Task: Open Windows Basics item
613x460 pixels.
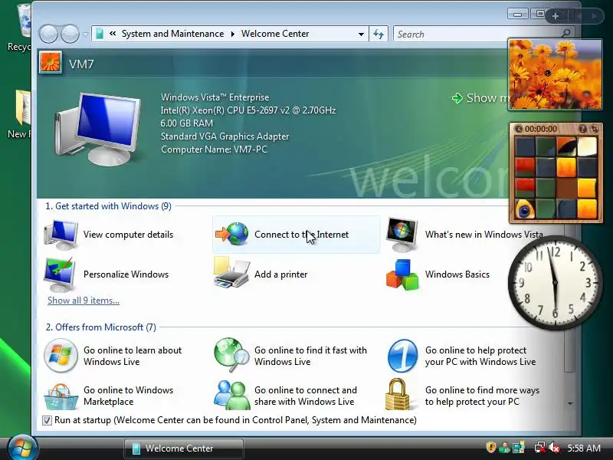Action: coord(438,274)
